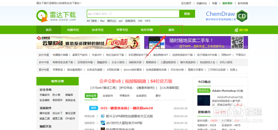Click the 雷达下载 site logo
Image resolution: width=278 pixels, height=130 pixels.
tap(56, 16)
